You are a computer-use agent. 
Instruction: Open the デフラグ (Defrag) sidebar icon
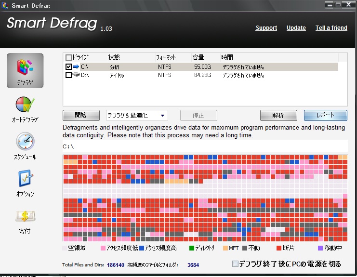point(25,70)
